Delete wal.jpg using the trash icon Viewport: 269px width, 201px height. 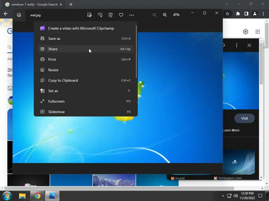111,15
